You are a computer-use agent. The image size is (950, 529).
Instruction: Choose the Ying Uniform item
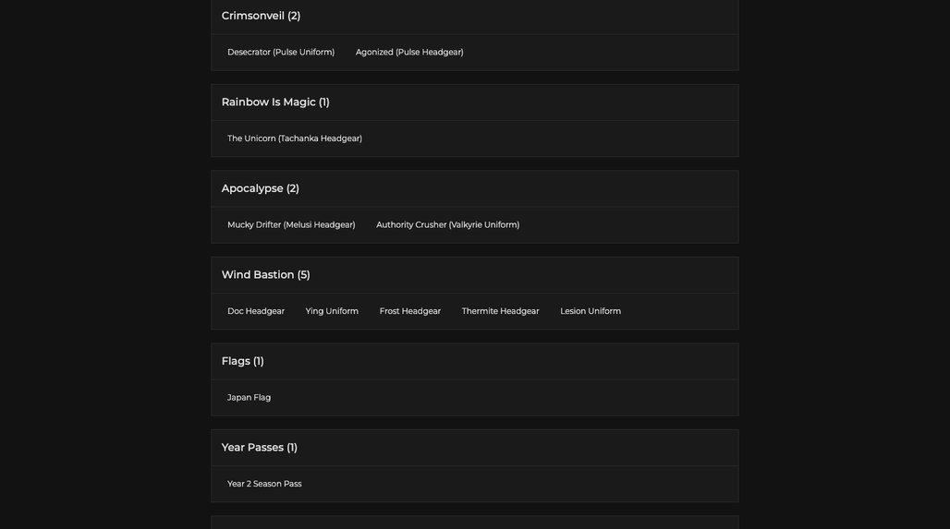tap(332, 311)
